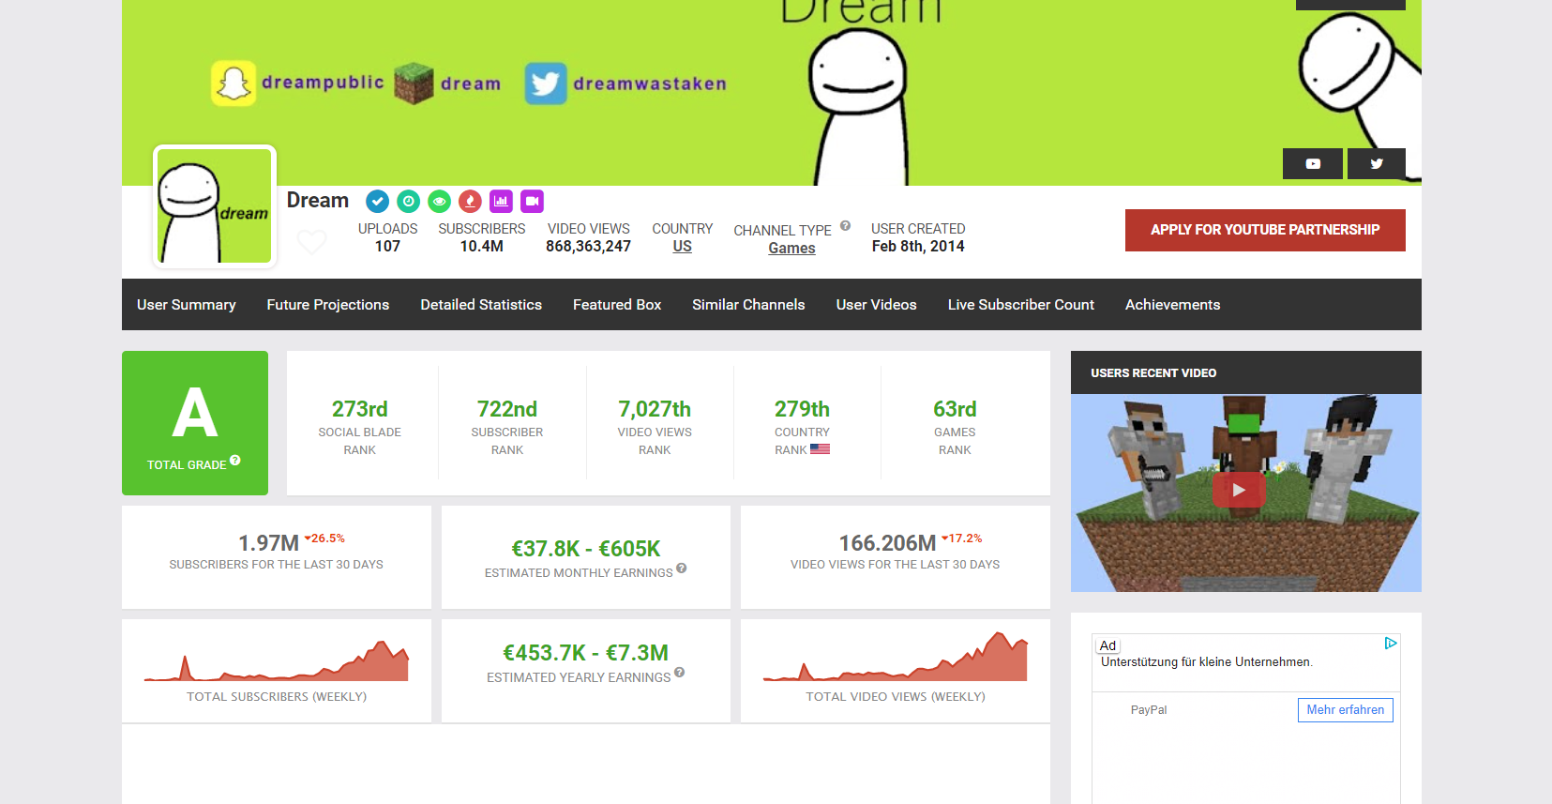Click the Total Video Views weekly chart
1552x804 pixels.
pyautogui.click(x=896, y=657)
